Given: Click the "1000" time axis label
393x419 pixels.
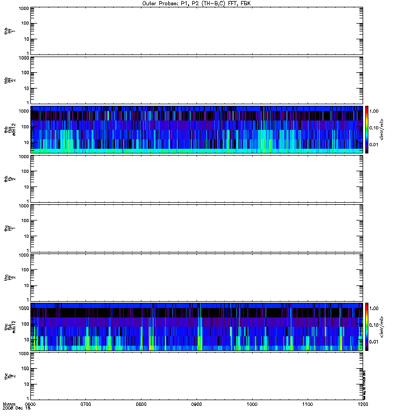Looking at the screenshot, I should point(252,404).
